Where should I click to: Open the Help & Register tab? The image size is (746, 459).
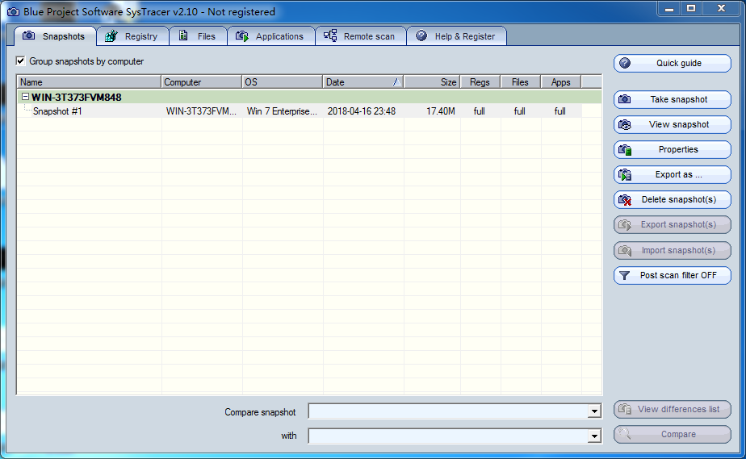[457, 36]
